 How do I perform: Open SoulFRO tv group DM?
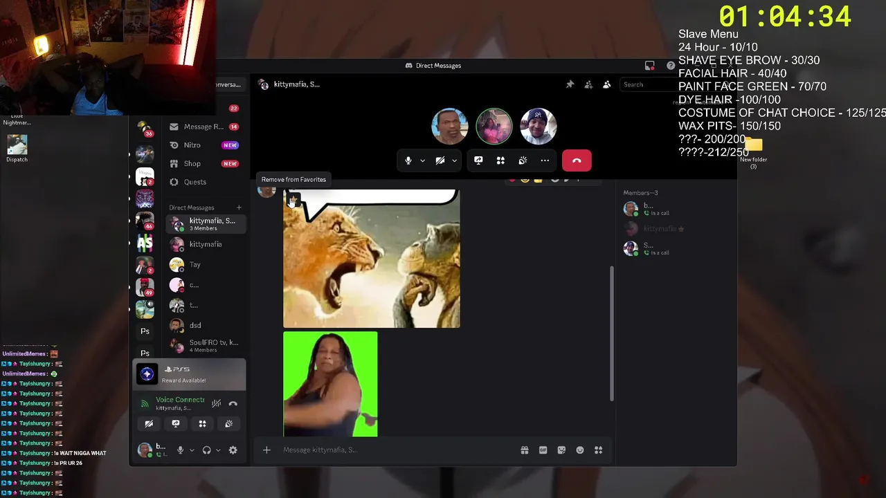(204, 346)
